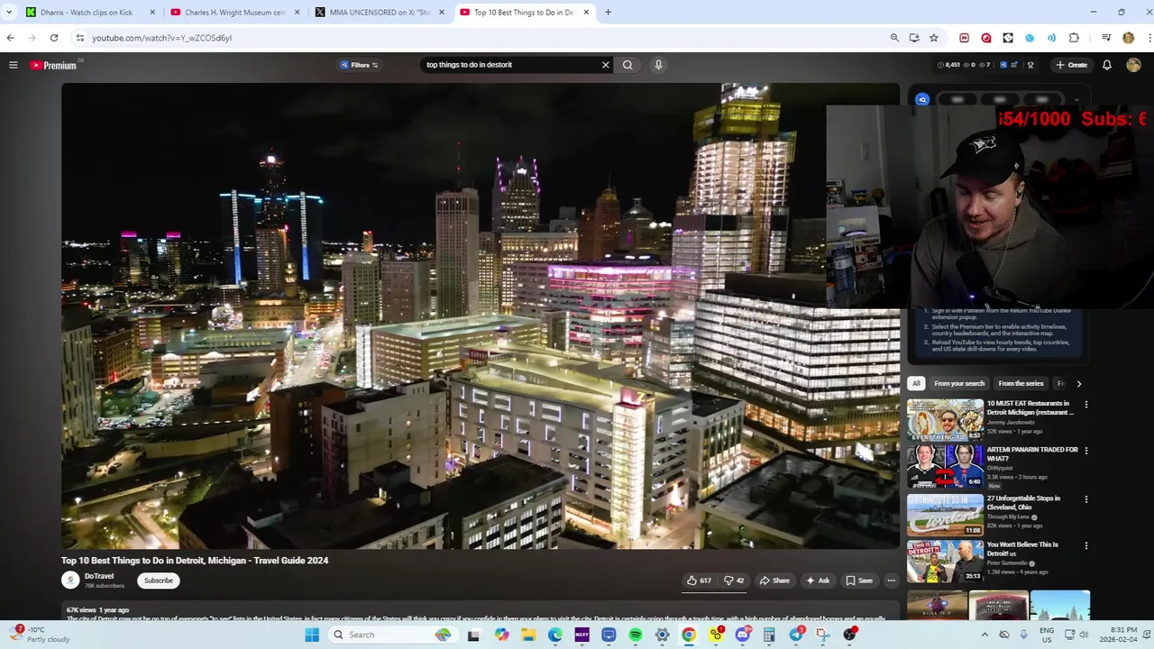Screen dimensions: 1154x649
Task: Open more actions under the video
Action: [x=891, y=580]
